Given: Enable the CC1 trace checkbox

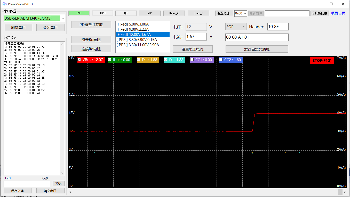Looking at the screenshot, I should (x=192, y=60).
